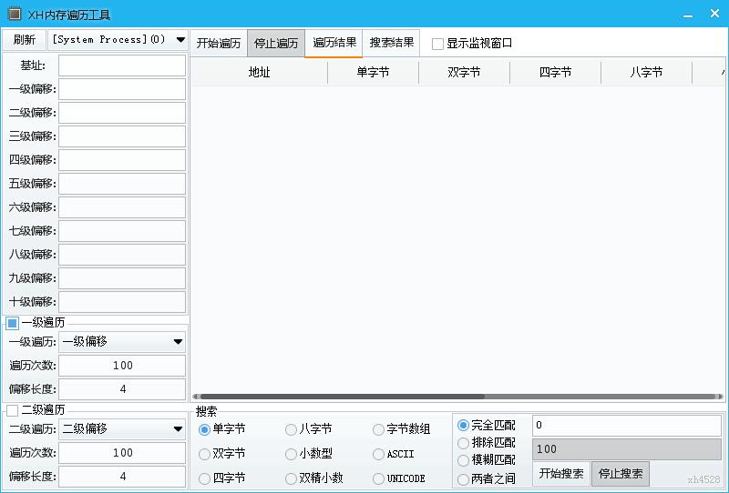Switch to the 搜索结果 tab
Viewport: 729px width, 493px height.
pos(392,43)
